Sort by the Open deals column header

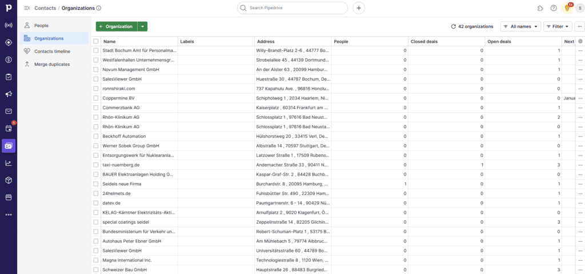(523, 42)
